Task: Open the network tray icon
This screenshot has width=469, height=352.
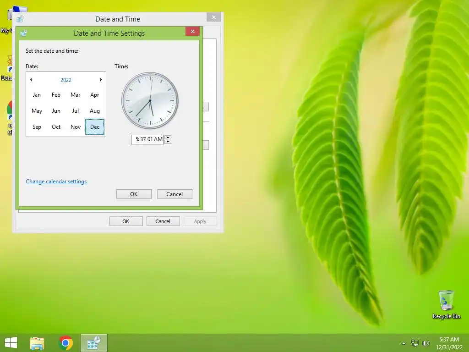Action: (415, 343)
